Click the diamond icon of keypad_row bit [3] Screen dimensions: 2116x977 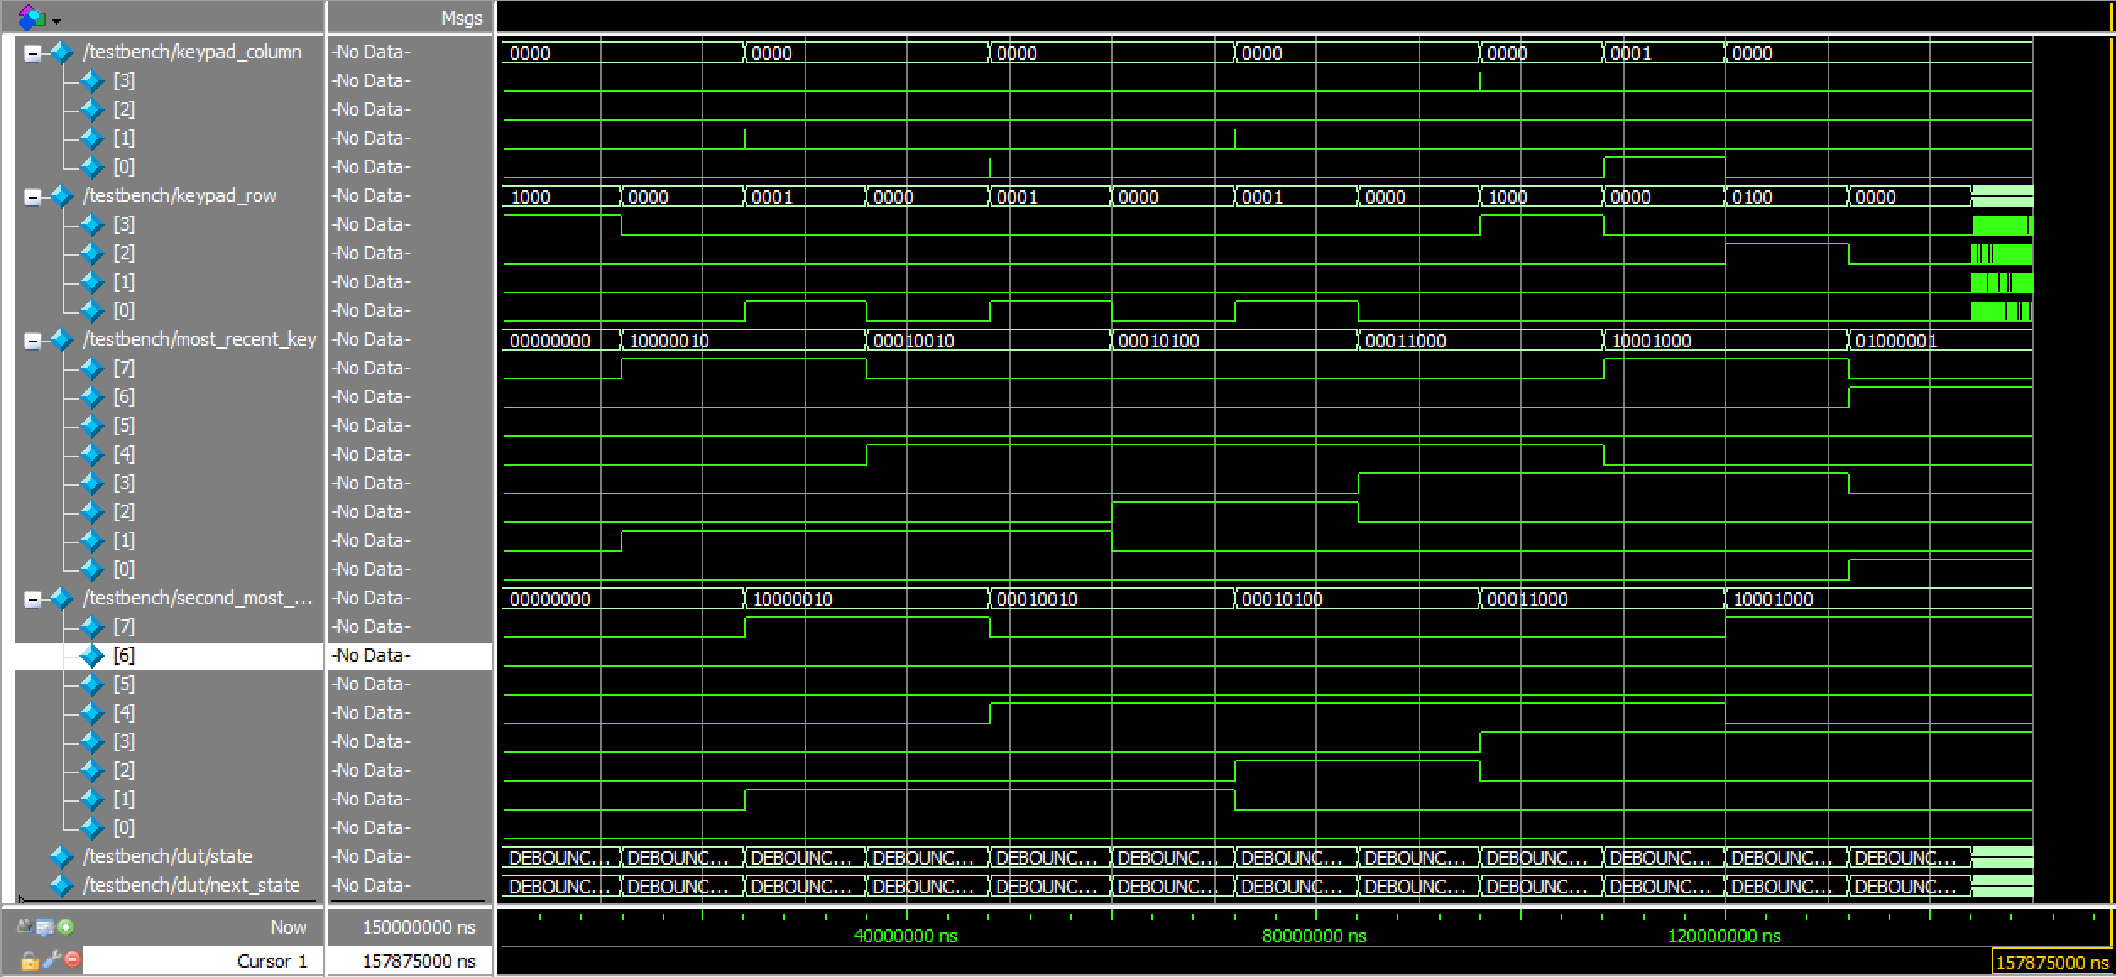tap(91, 225)
